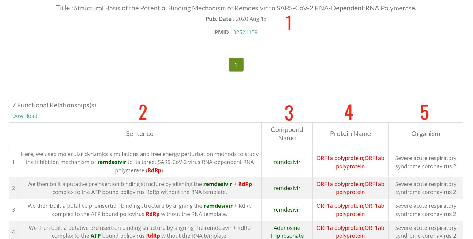
Task: Open PMID 32521159 link
Action: pos(245,32)
